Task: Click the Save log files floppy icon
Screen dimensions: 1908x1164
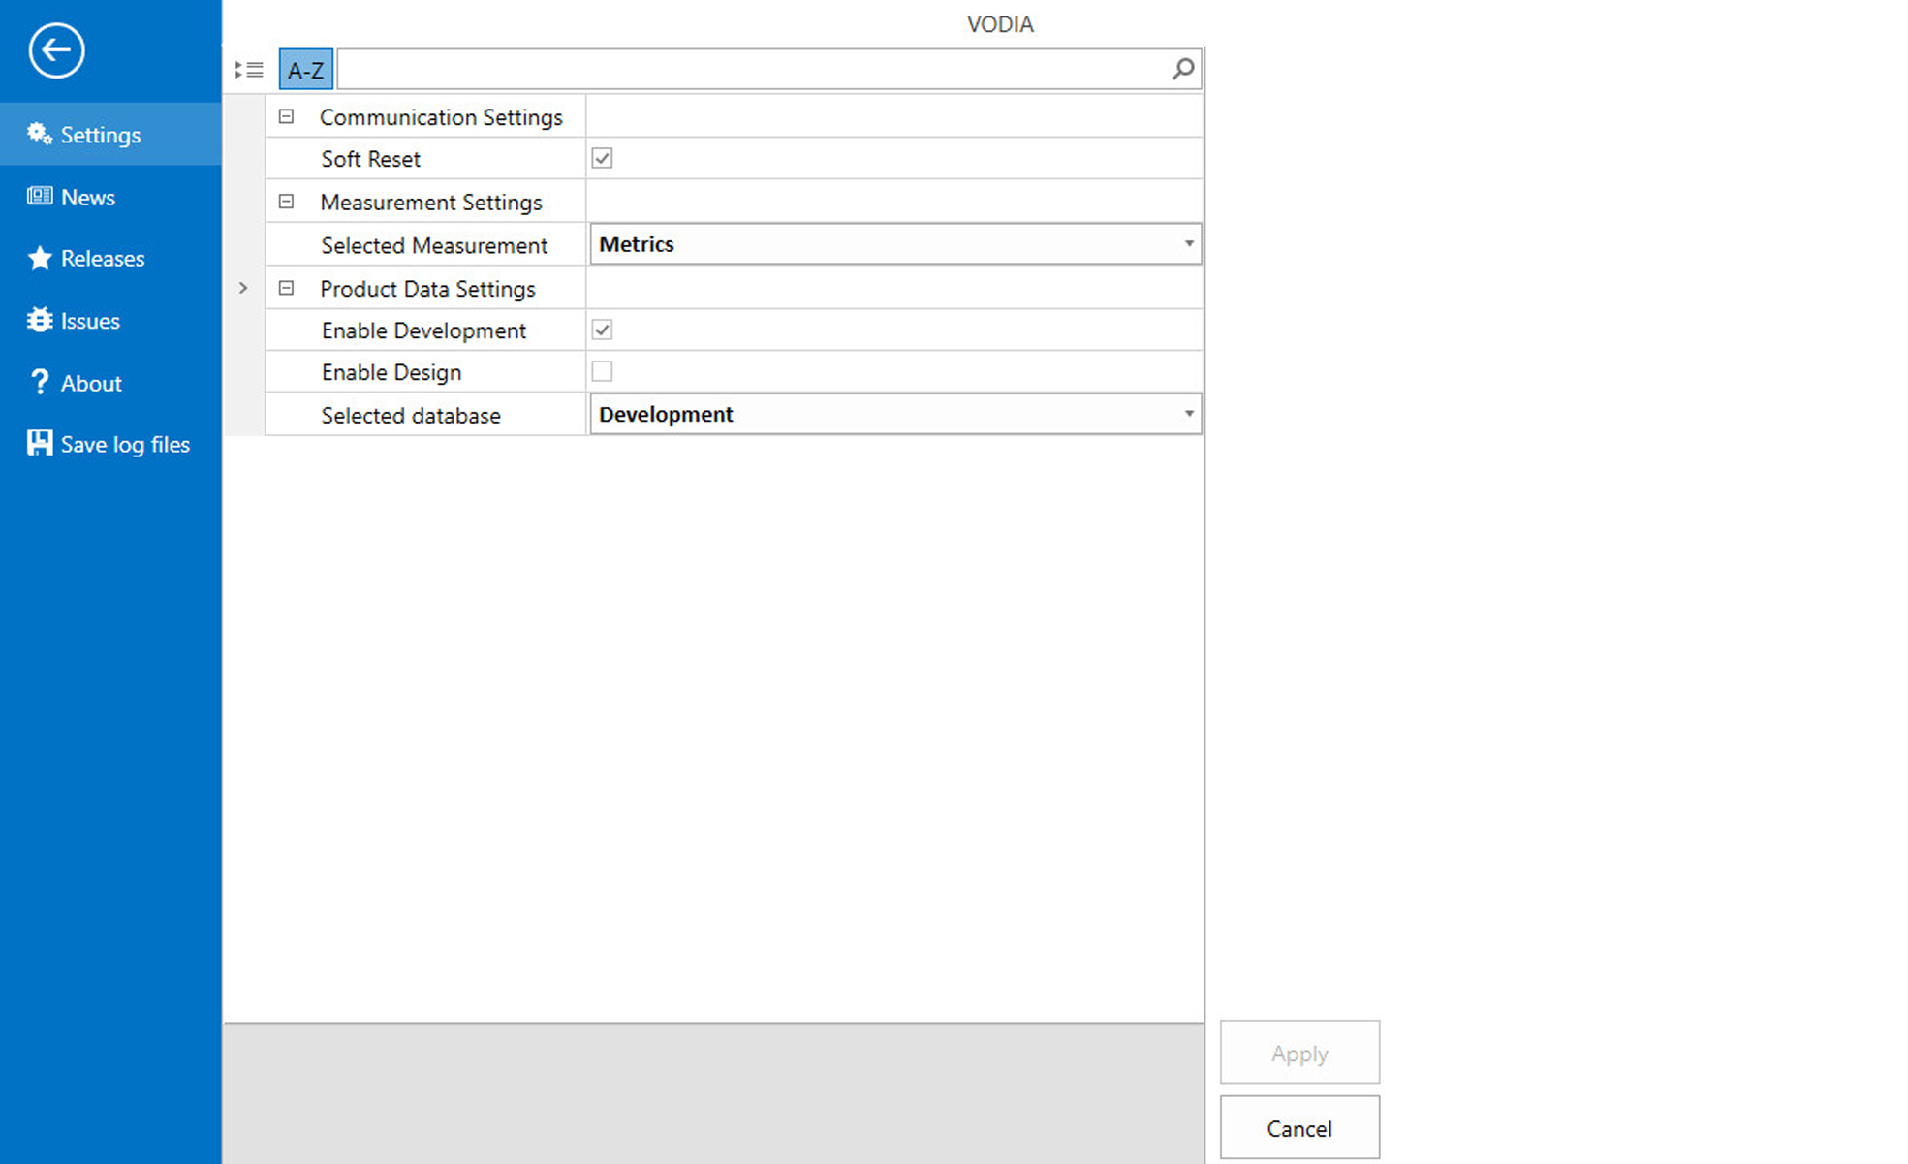Action: pyautogui.click(x=40, y=444)
